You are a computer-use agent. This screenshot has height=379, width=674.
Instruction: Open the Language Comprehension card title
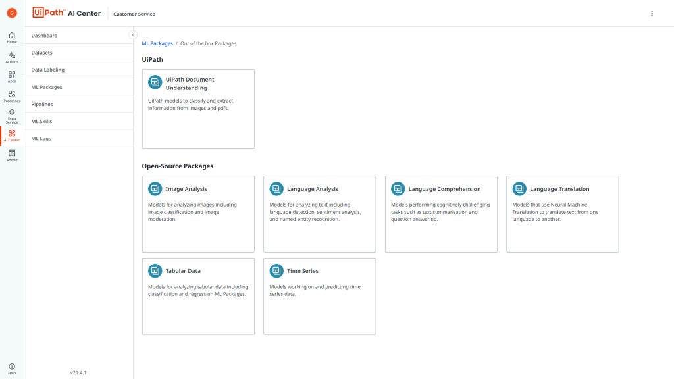[x=444, y=189]
